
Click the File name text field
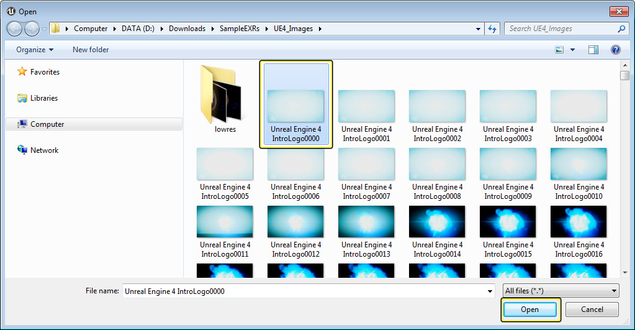(304, 291)
